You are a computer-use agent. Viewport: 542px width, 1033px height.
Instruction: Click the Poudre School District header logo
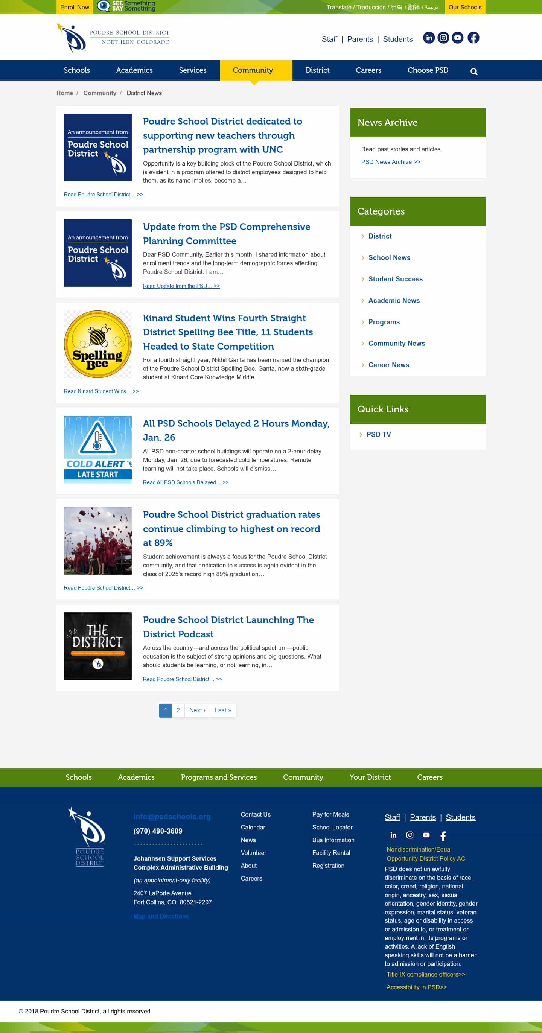[x=113, y=38]
